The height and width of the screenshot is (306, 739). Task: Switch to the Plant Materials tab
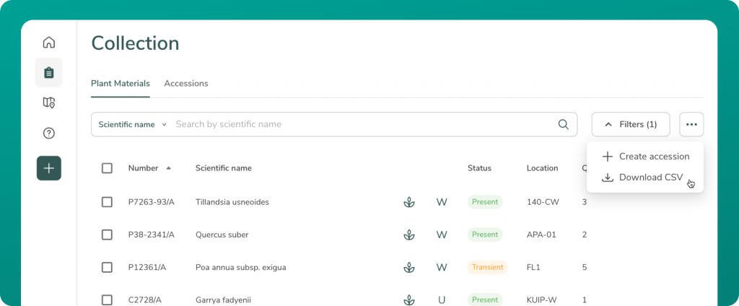click(121, 84)
